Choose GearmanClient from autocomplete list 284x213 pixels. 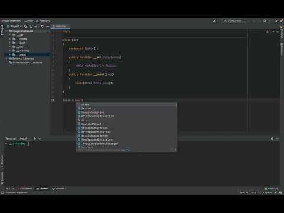[x=127, y=124]
